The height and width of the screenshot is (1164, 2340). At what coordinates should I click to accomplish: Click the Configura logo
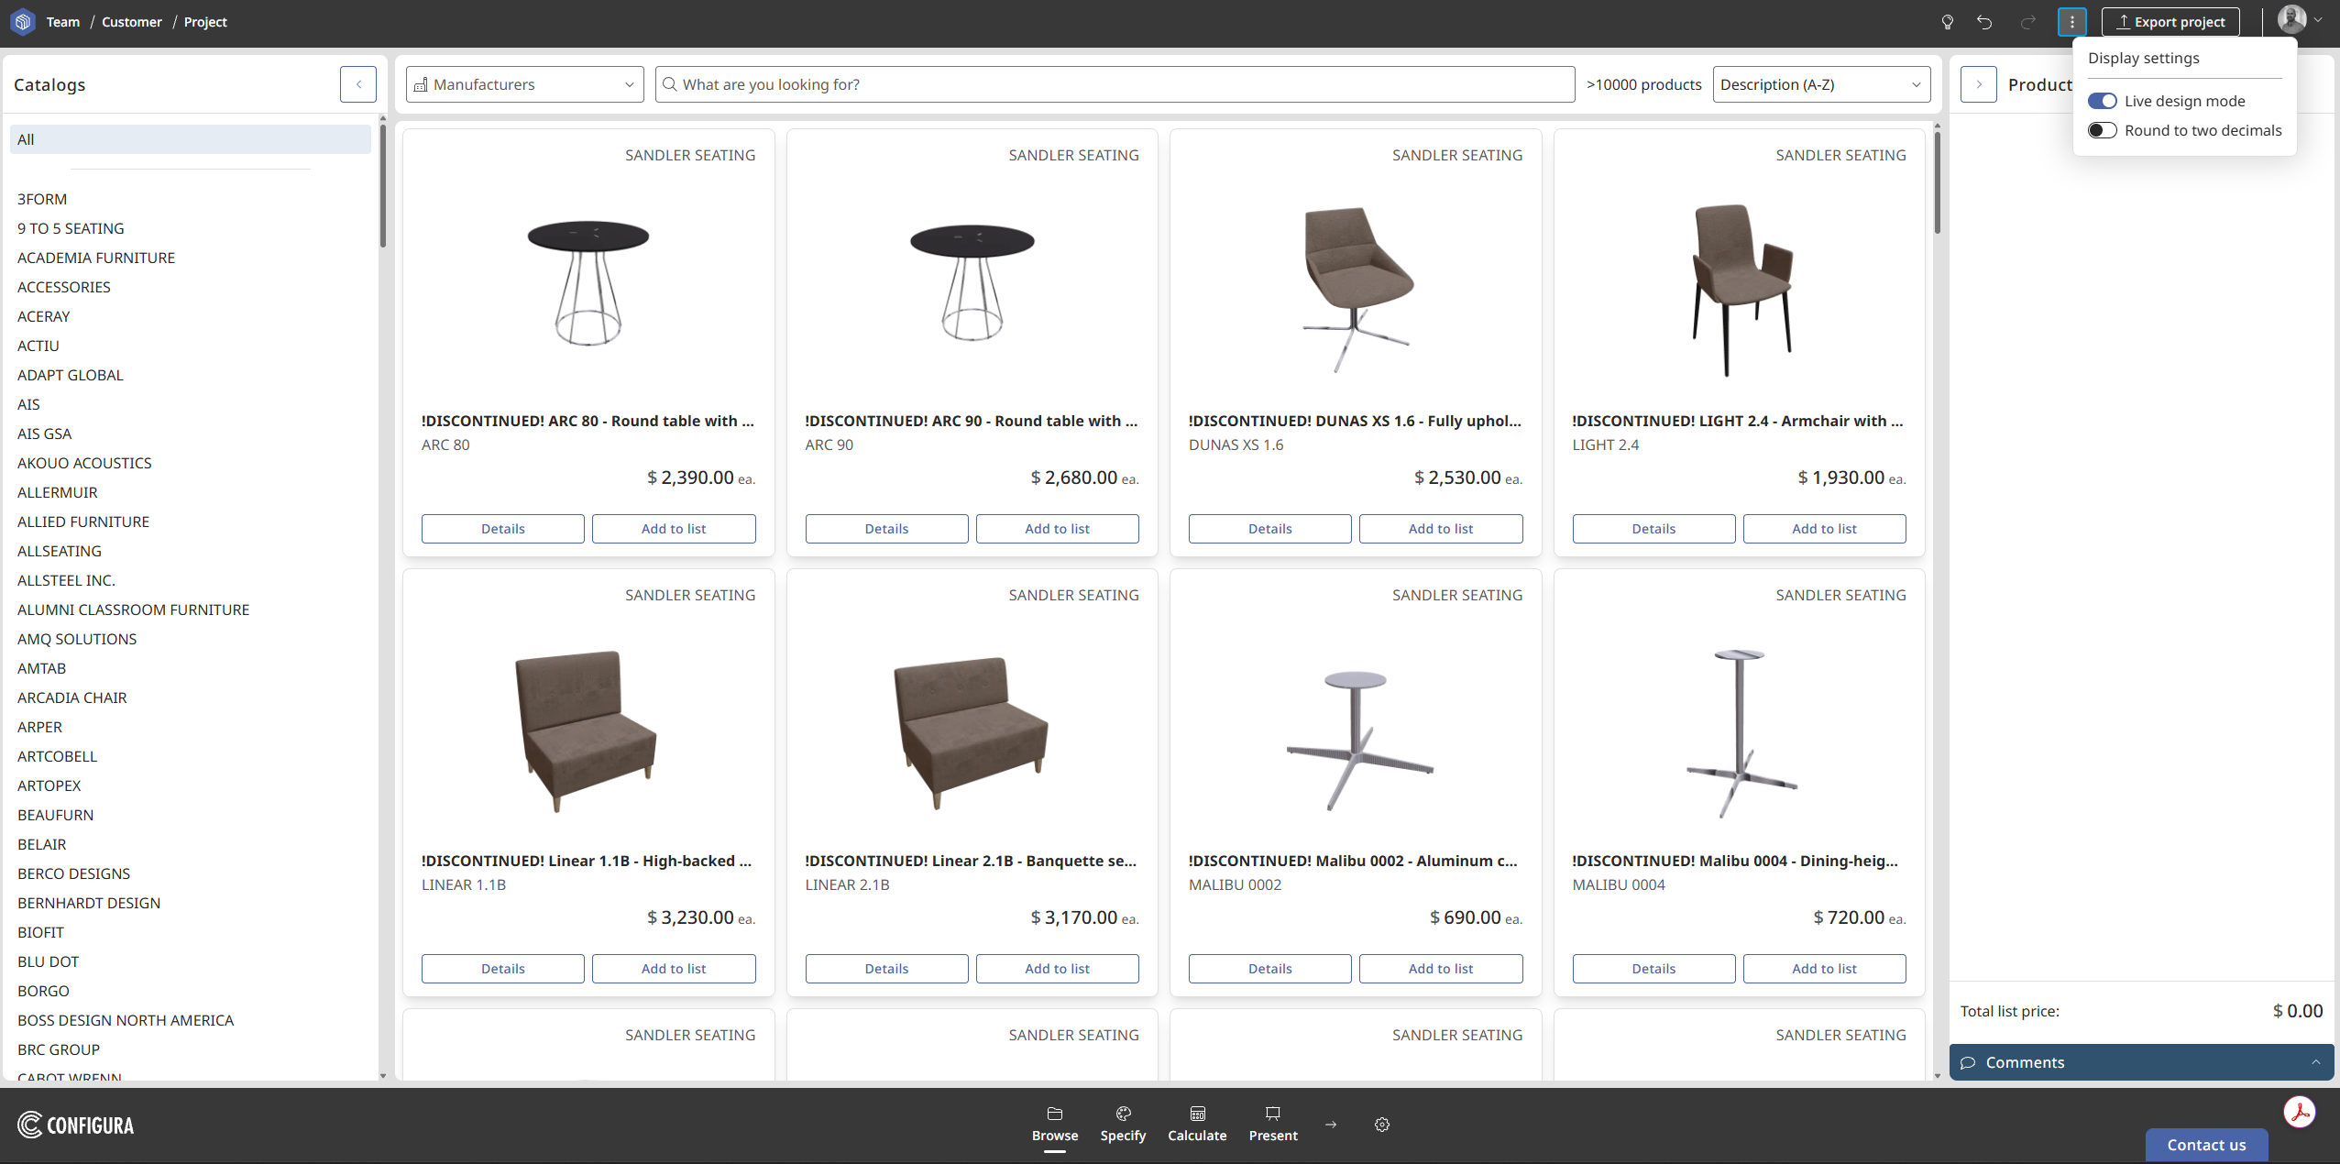76,1125
